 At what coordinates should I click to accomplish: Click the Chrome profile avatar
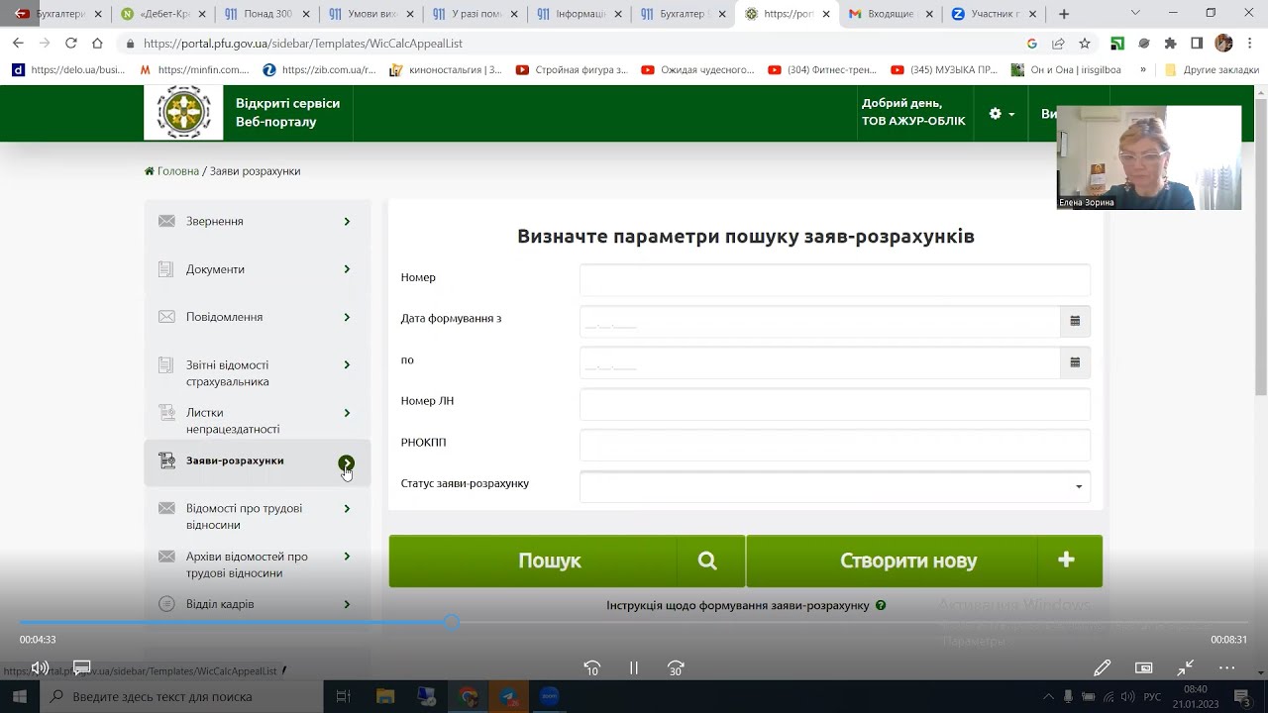(x=1223, y=44)
